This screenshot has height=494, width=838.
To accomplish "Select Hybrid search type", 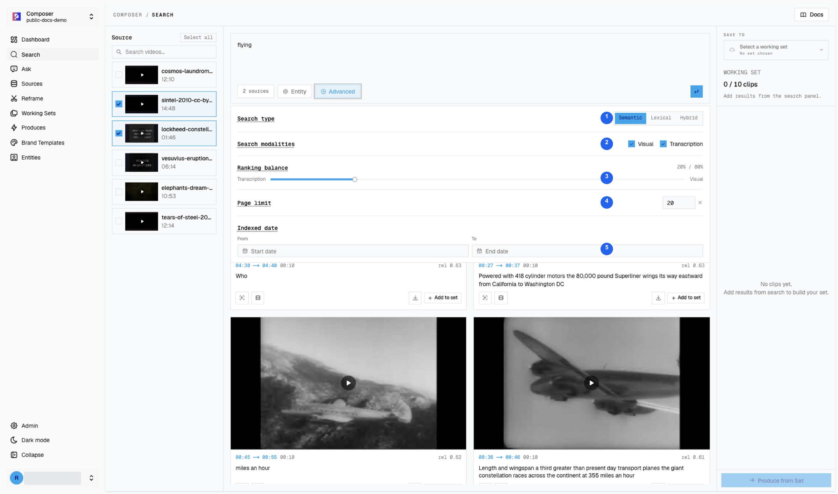I will (688, 118).
